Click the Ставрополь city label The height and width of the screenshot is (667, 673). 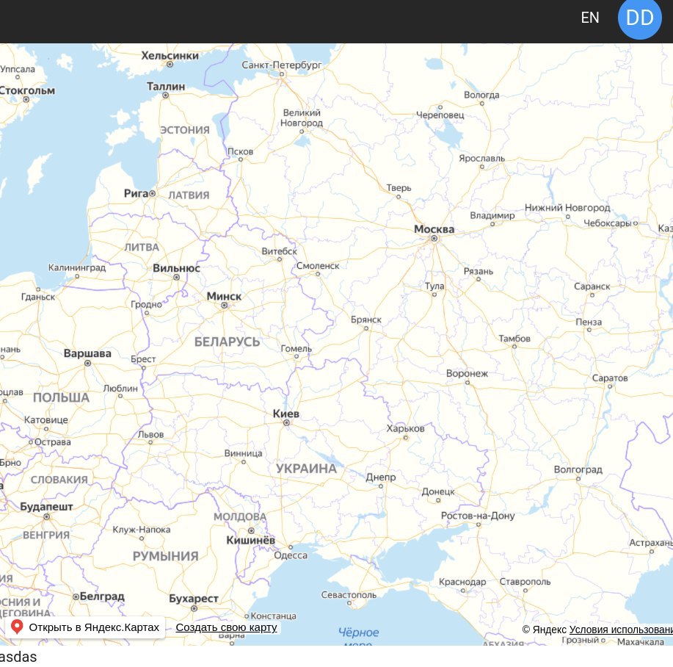point(525,582)
